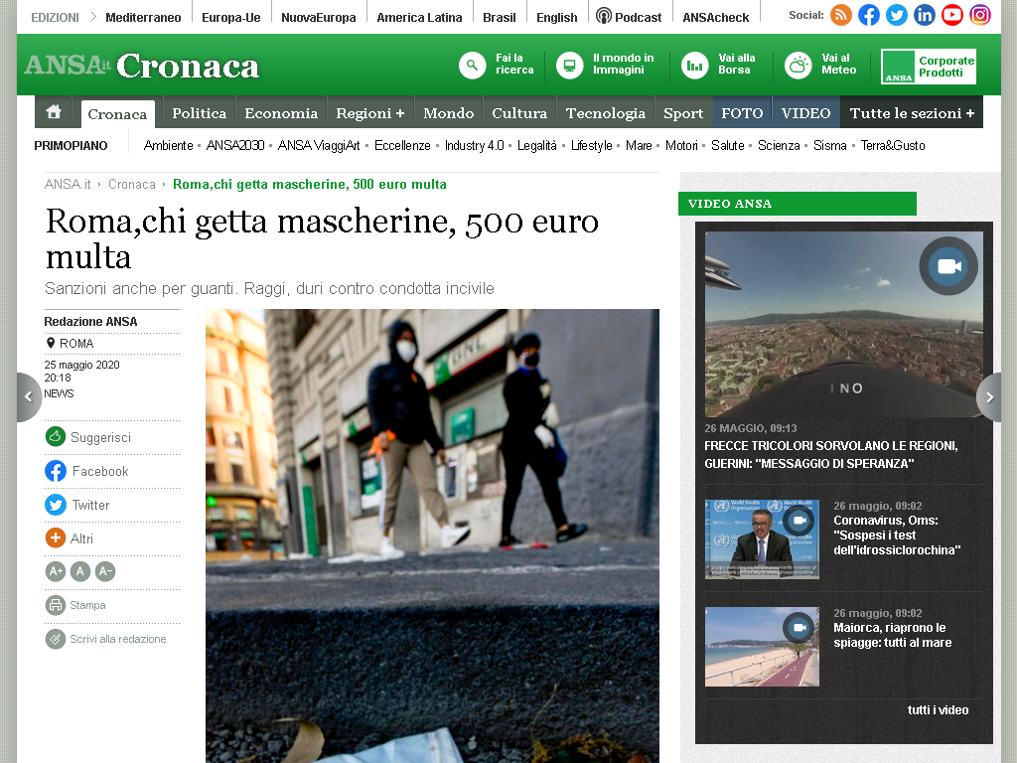Click the Borsa chart icon

click(x=694, y=66)
